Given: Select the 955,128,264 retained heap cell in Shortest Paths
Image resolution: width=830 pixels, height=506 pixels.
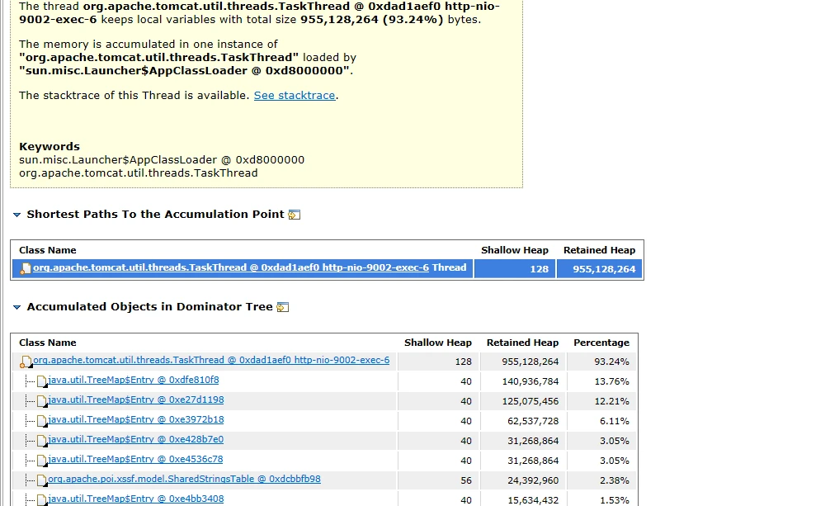Looking at the screenshot, I should [599, 268].
